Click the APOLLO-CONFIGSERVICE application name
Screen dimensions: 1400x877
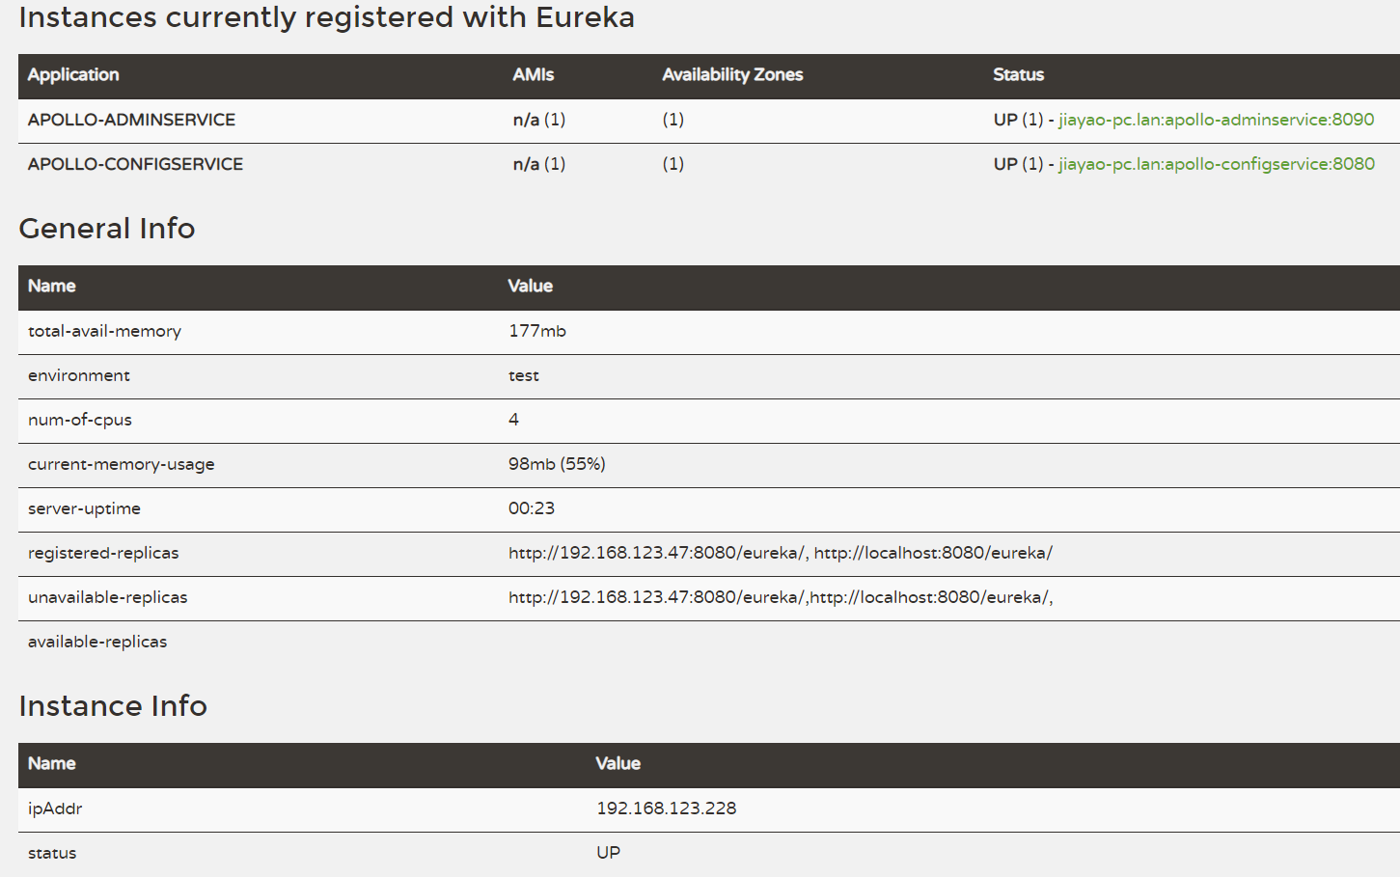point(135,164)
